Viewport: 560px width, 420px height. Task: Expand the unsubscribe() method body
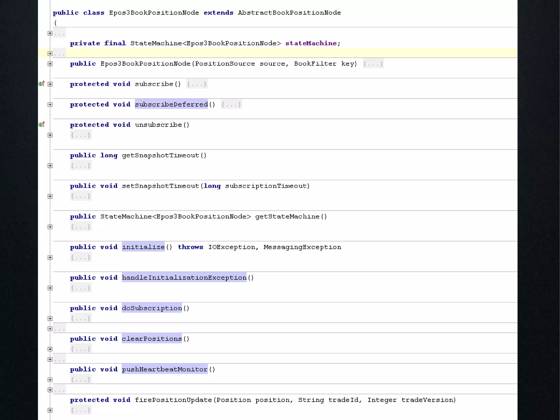click(x=50, y=135)
